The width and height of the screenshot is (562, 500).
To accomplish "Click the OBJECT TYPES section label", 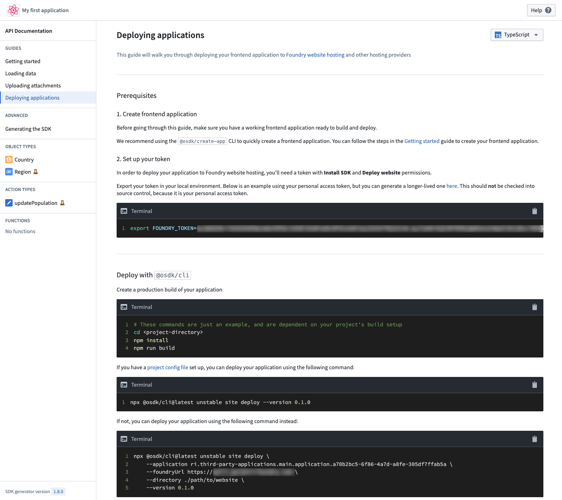I will click(21, 147).
